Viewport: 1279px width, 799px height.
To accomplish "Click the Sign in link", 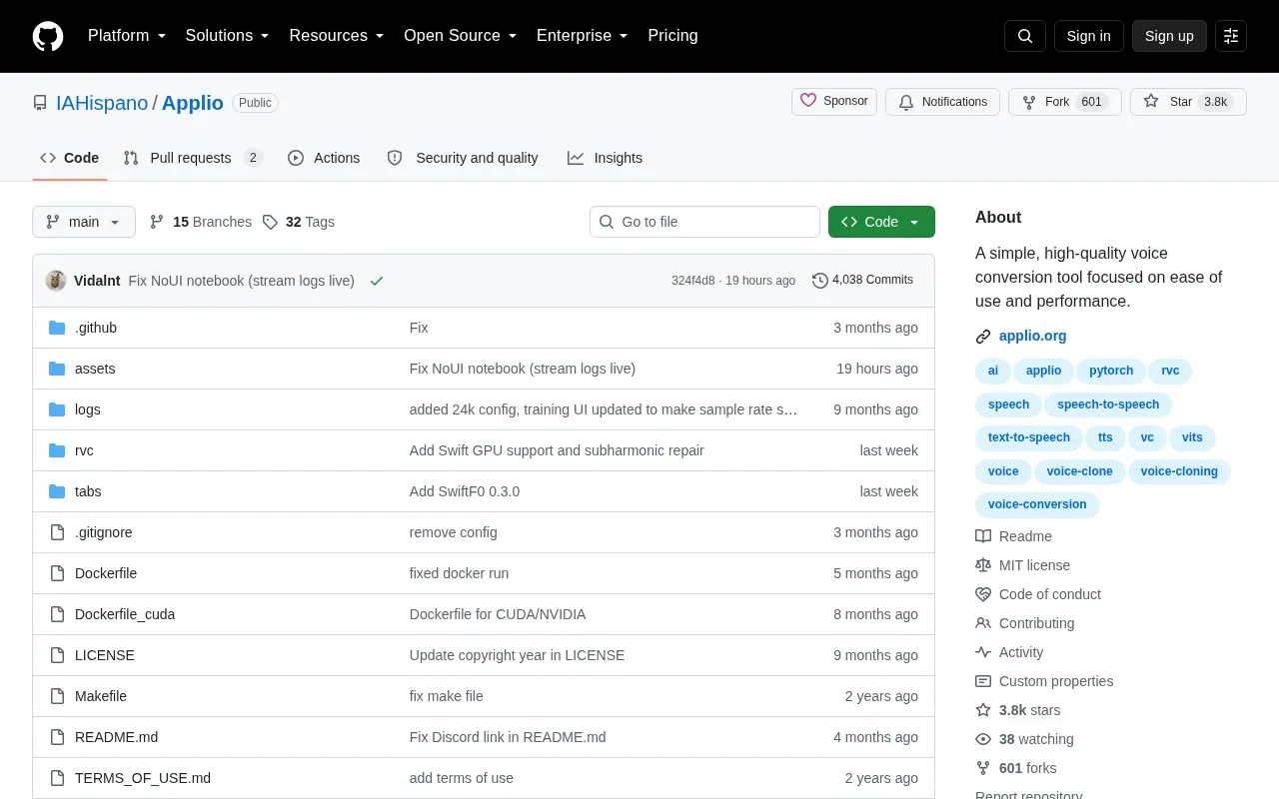I will [1088, 36].
